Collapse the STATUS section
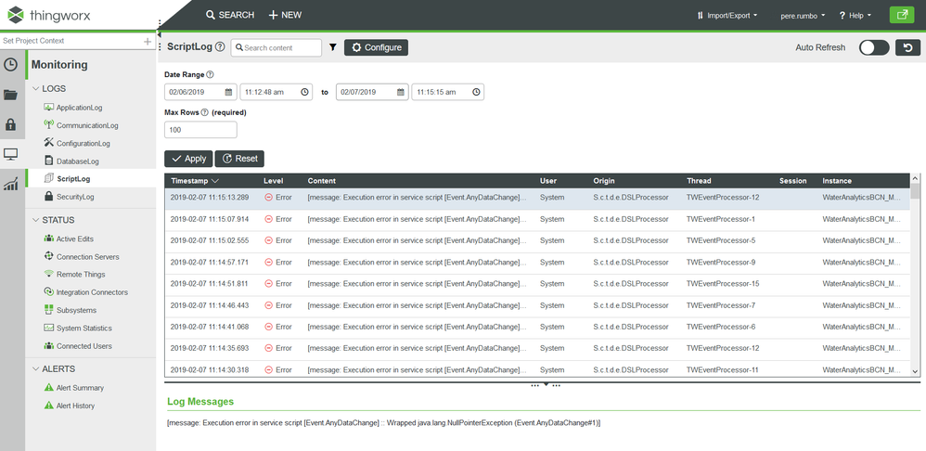The width and height of the screenshot is (926, 451). [36, 220]
